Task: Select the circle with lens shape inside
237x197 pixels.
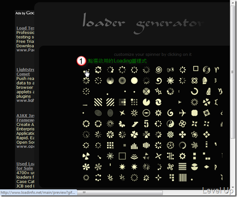Action: point(146,113)
